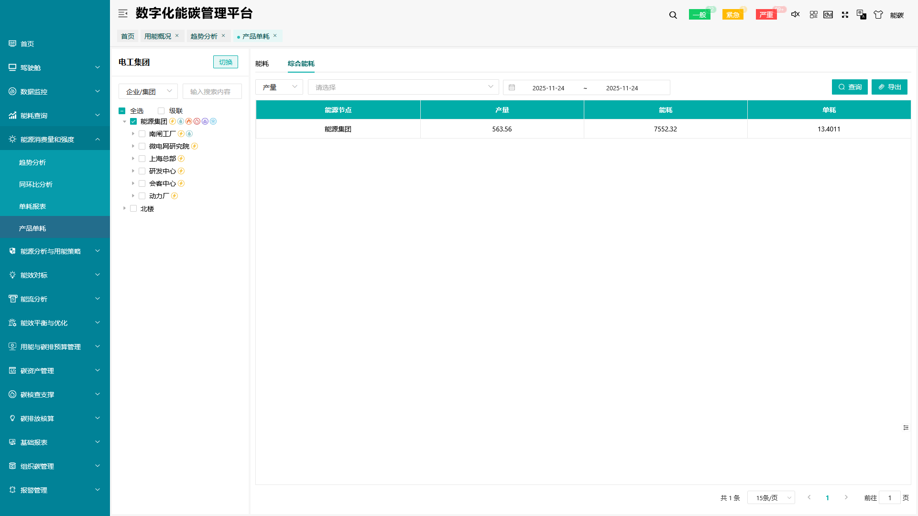
Task: Open the dashboard grid icon in header
Action: point(813,14)
